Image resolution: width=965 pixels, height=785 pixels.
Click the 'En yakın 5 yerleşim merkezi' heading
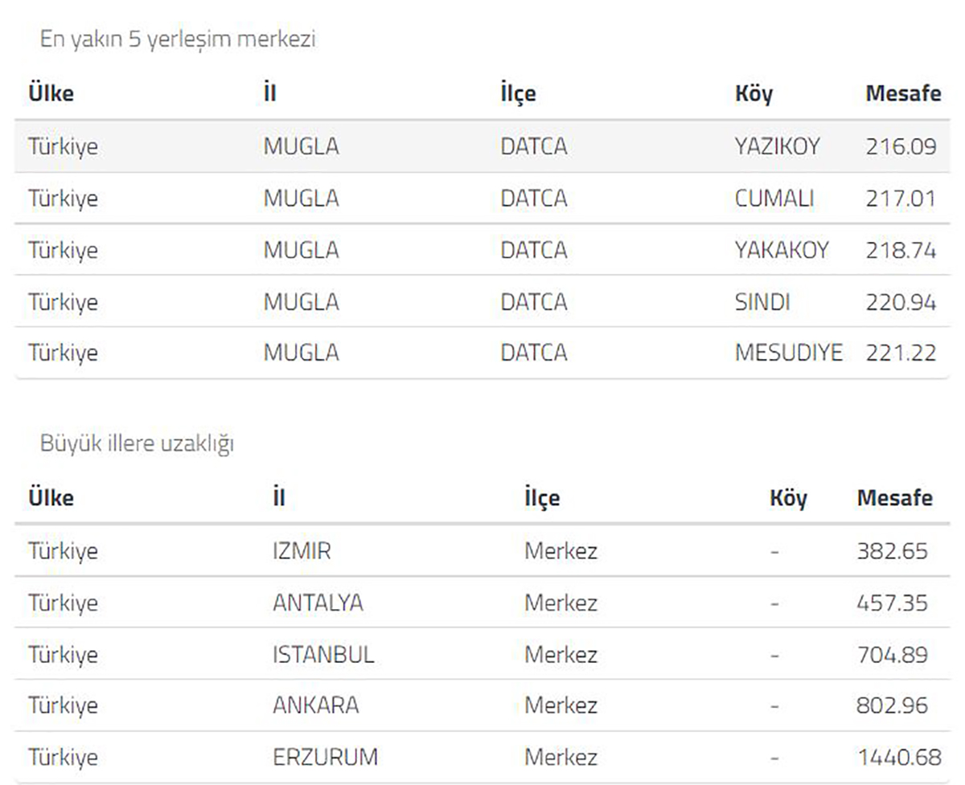point(178,39)
